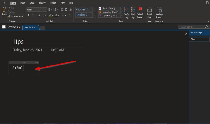Image resolution: width=210 pixels, height=124 pixels.
Task: Click the search magnifier icon
Action: point(207,27)
